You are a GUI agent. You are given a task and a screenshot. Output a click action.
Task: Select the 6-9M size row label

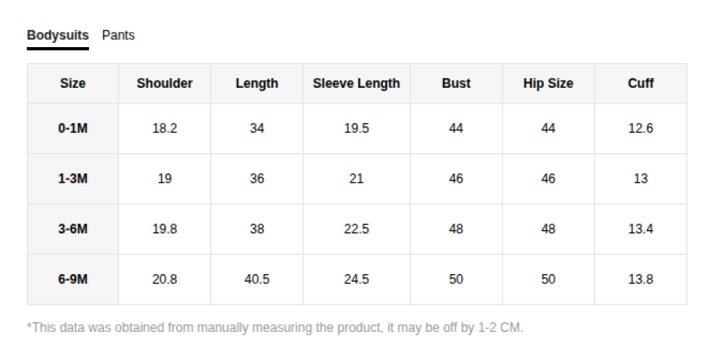coord(72,279)
